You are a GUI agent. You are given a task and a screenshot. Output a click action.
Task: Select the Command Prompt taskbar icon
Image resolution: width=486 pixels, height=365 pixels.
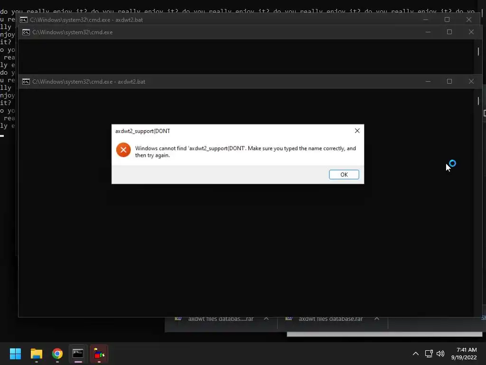[78, 354]
